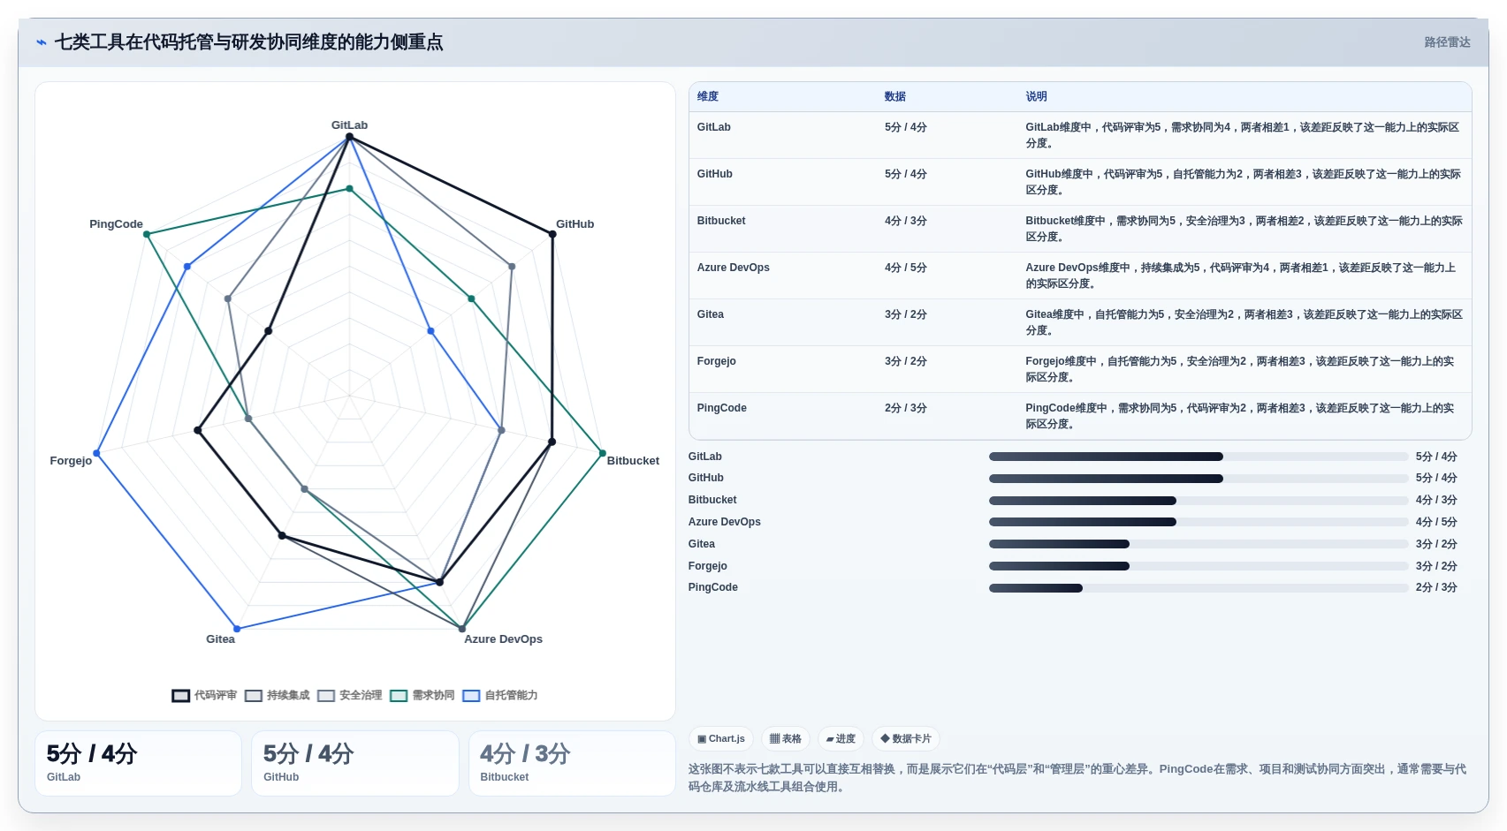
Task: Toggle the 自托管能力 legend item
Action: pyautogui.click(x=500, y=696)
